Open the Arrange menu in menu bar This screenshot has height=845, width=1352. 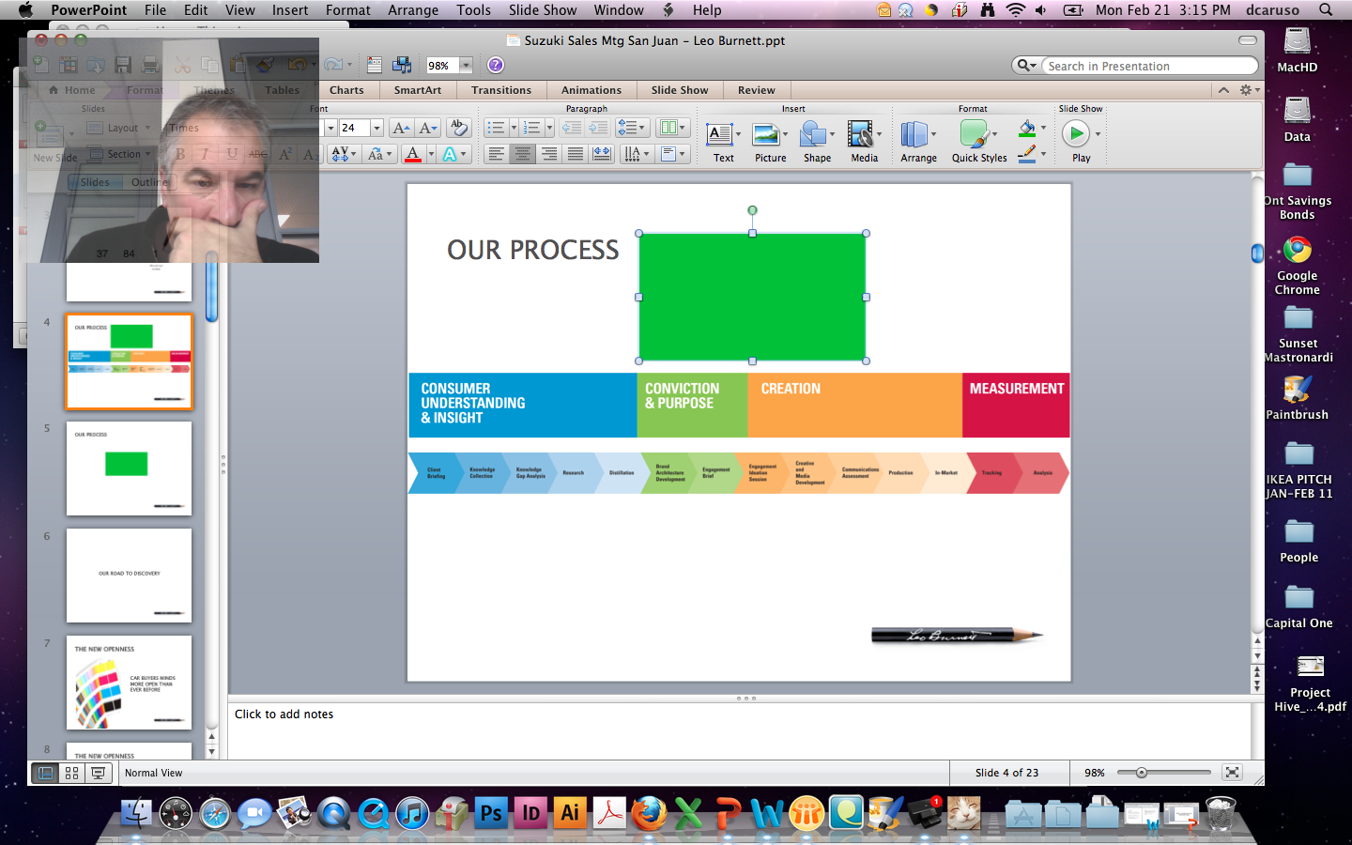tap(413, 10)
